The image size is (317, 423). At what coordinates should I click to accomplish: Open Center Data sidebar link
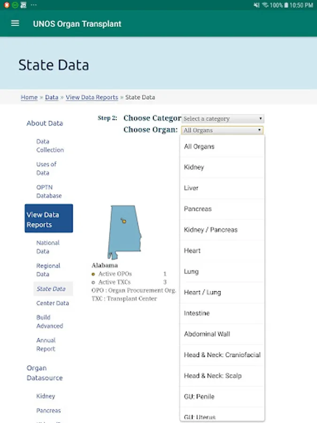pos(53,303)
